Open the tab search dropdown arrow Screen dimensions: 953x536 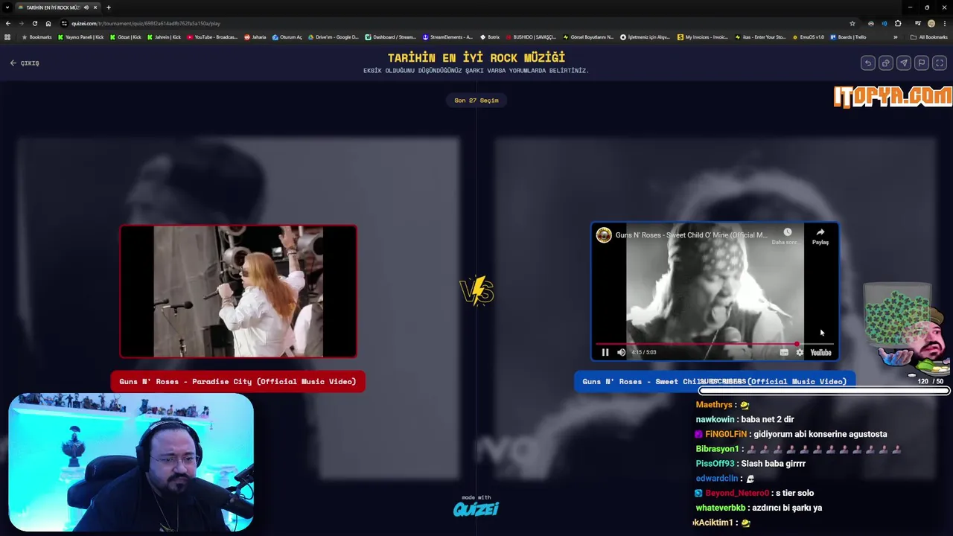point(7,7)
